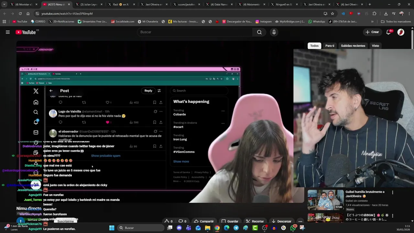
Task: Go back in browser history
Action: click(5, 14)
